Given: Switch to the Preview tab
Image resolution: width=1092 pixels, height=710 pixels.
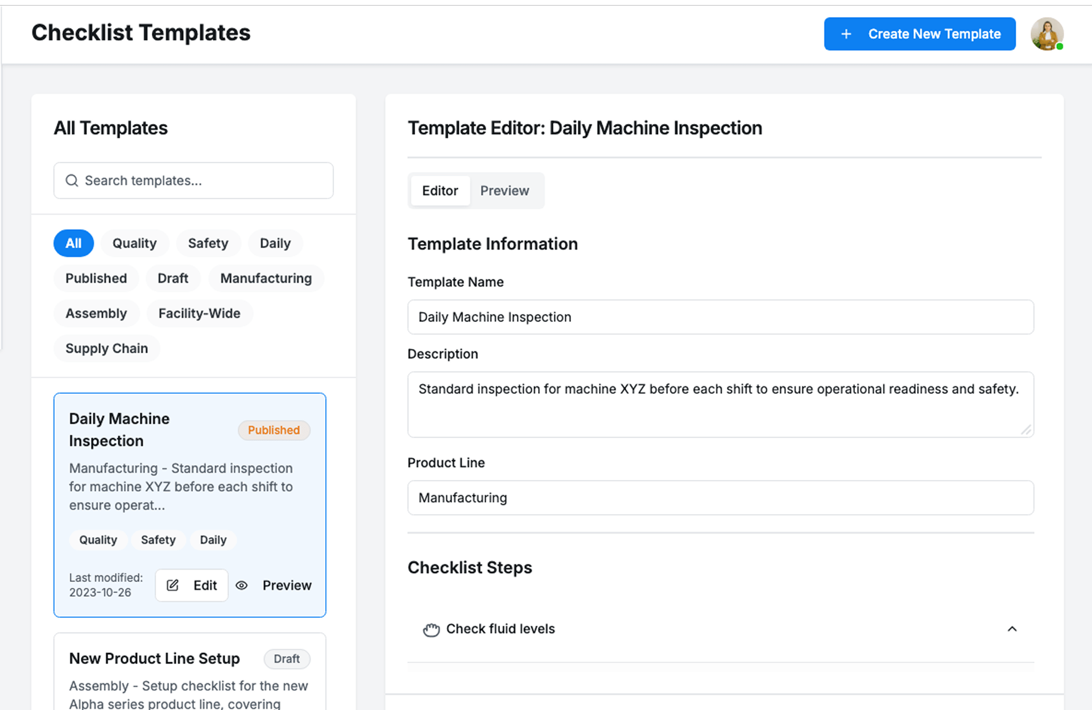Looking at the screenshot, I should click(x=504, y=191).
